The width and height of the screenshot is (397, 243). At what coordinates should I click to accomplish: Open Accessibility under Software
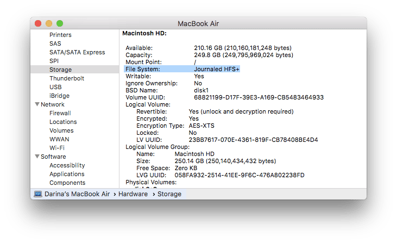(x=67, y=165)
